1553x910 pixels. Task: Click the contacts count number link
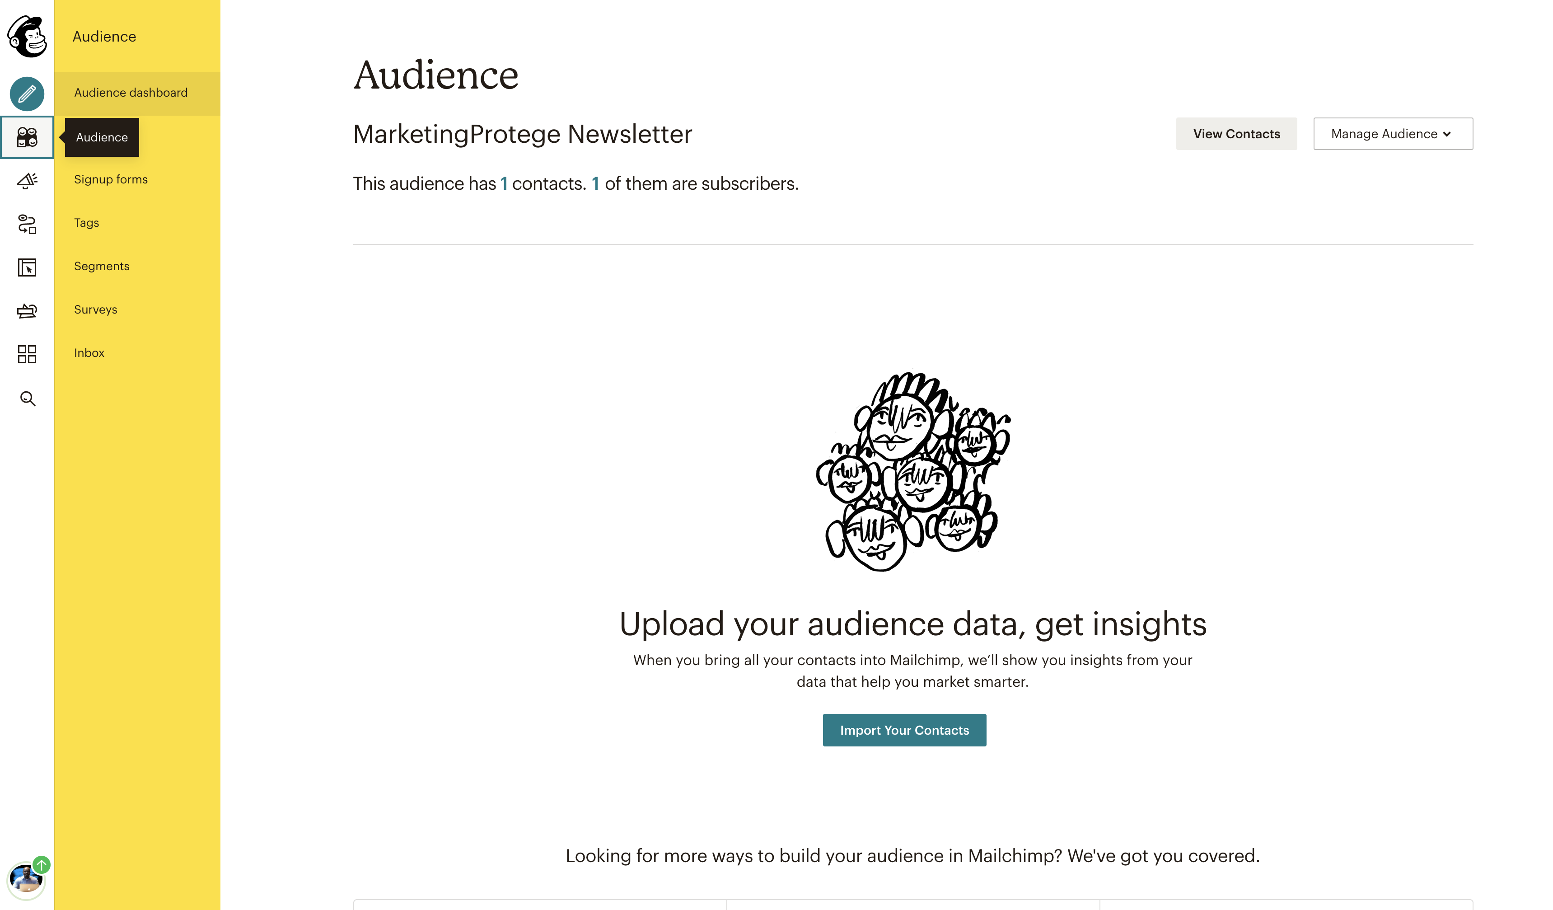(504, 184)
